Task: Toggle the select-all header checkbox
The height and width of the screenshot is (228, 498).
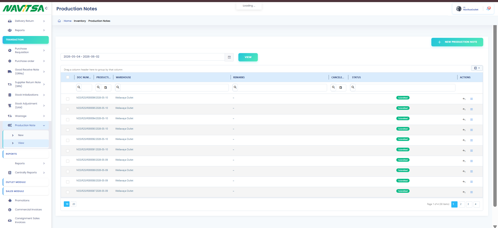Action: coord(68,77)
